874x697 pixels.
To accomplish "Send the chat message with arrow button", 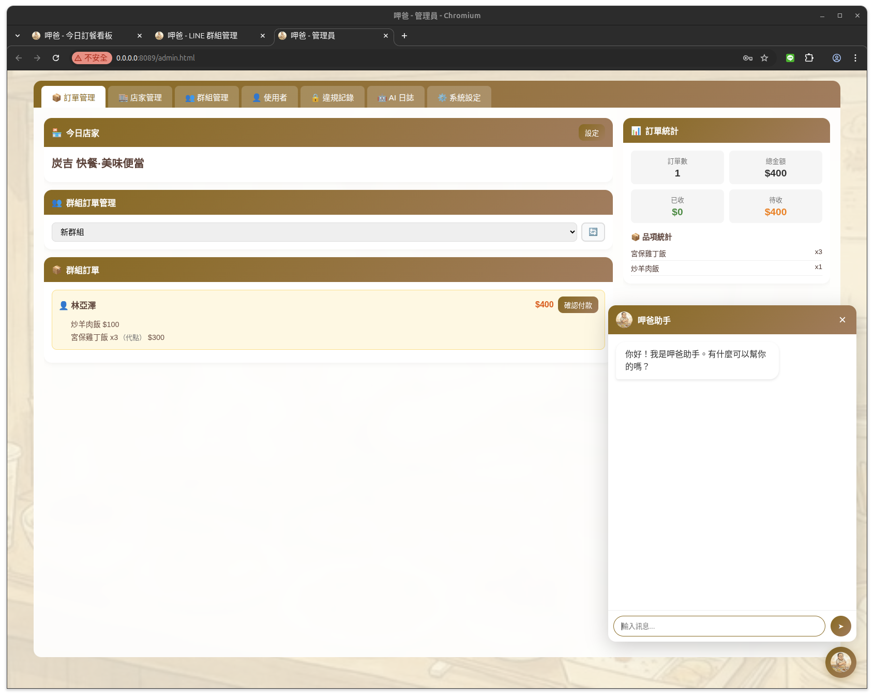I will [840, 626].
